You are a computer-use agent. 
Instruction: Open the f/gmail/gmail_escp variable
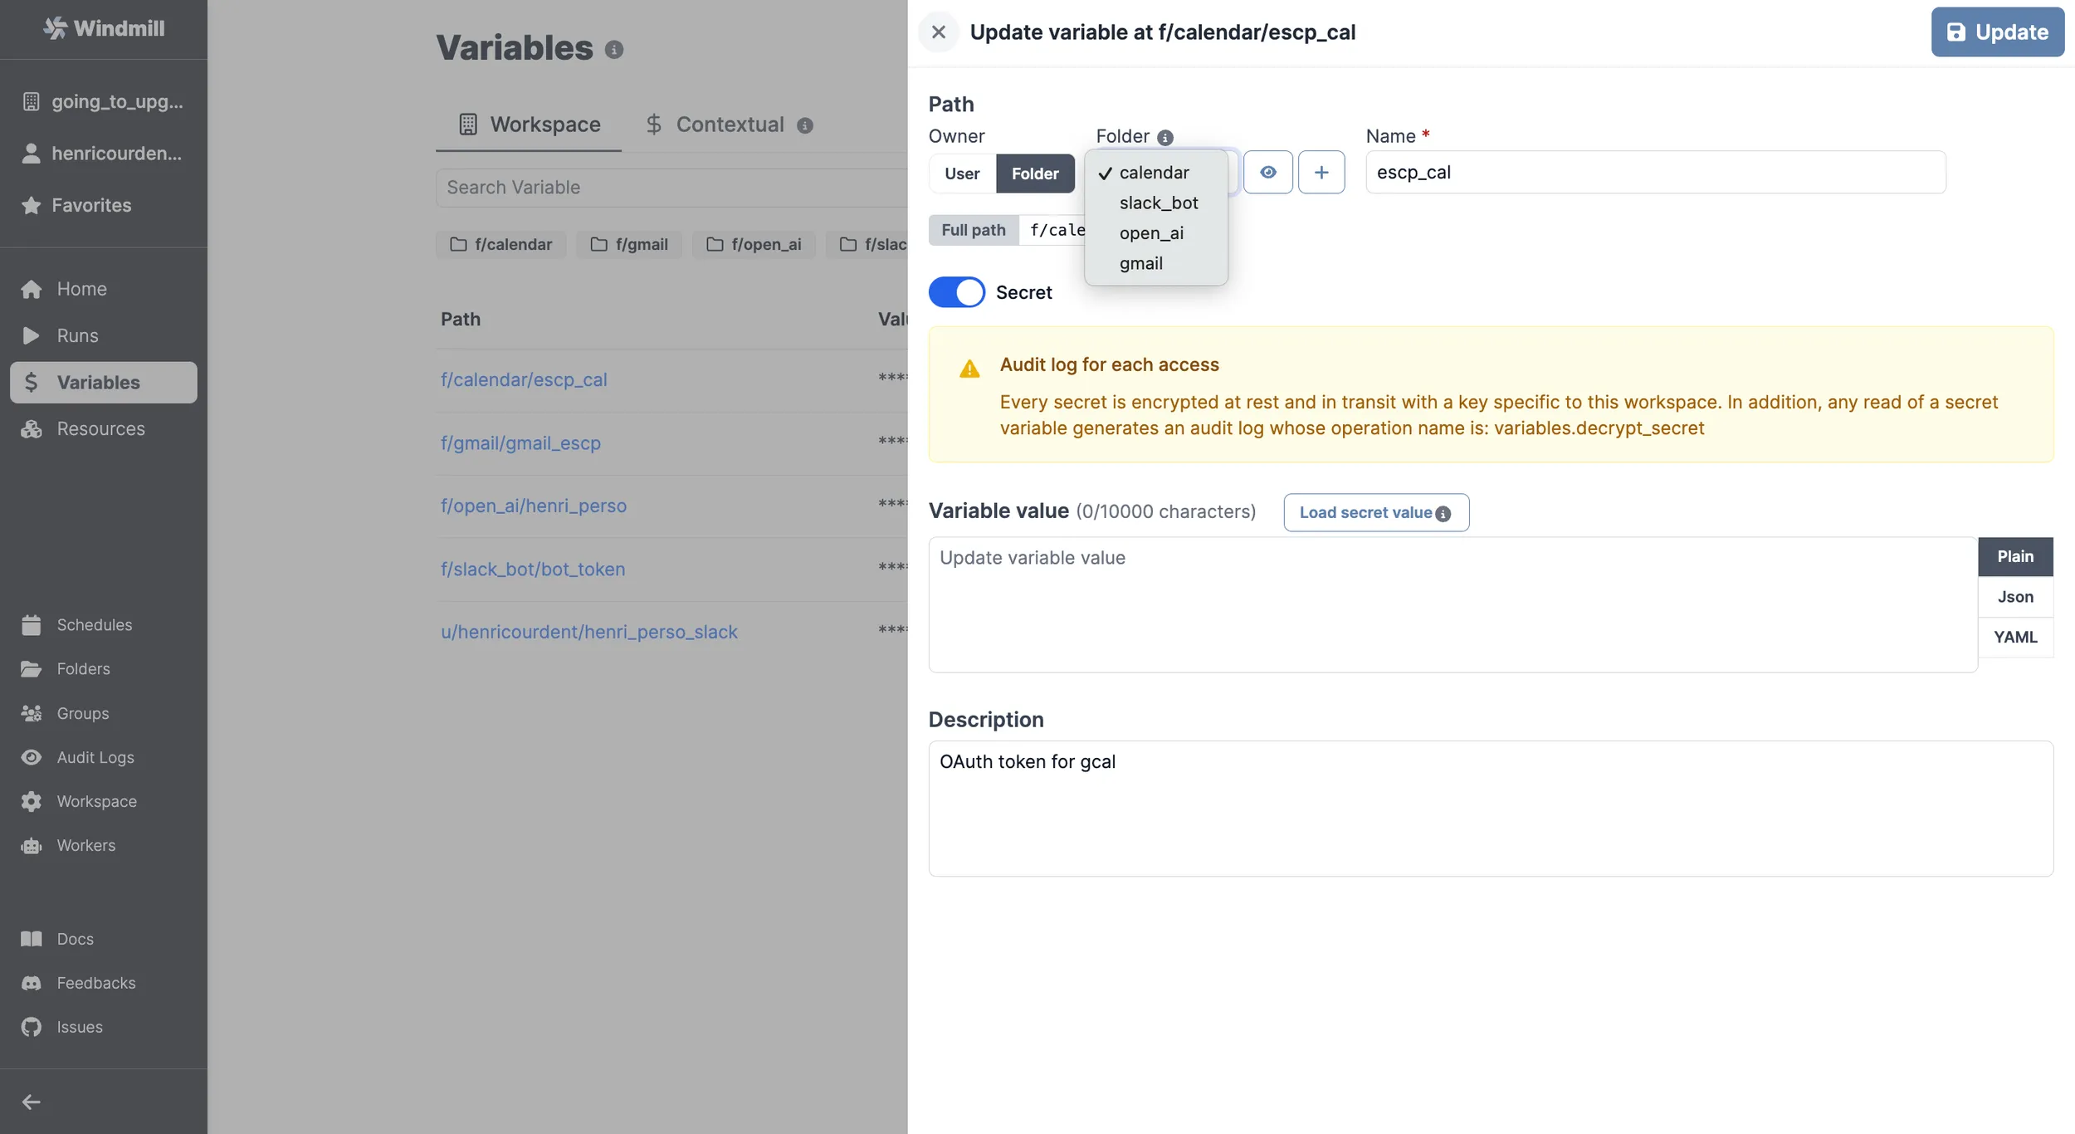pos(520,443)
